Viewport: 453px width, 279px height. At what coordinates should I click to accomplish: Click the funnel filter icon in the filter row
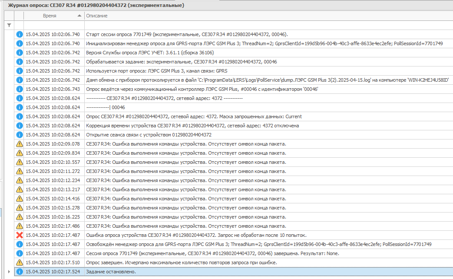(x=9, y=25)
